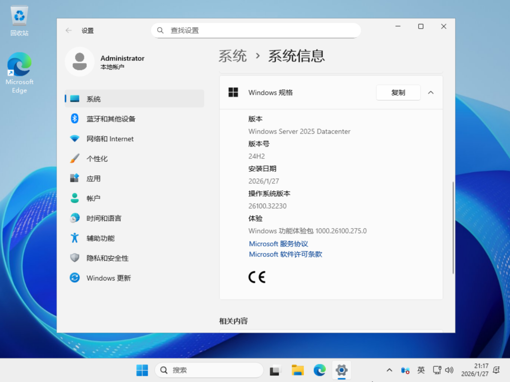
Task: Open Microsoft Edge from the taskbar
Action: (319, 370)
